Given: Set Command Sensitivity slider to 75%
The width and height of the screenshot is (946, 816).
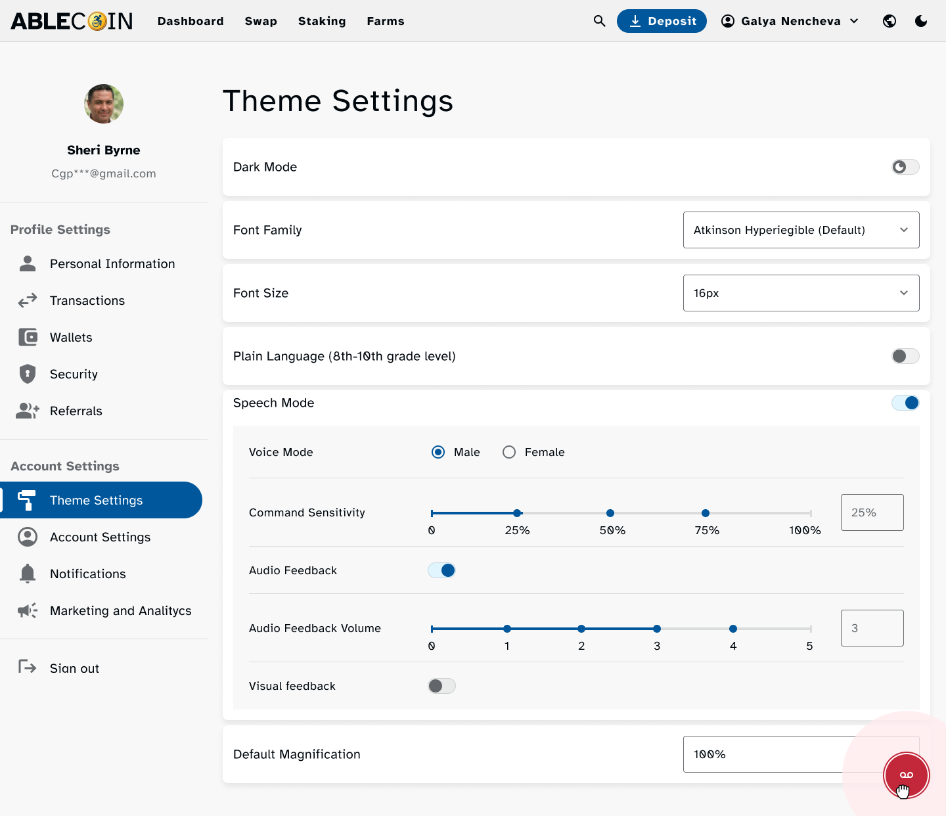Looking at the screenshot, I should 706,513.
